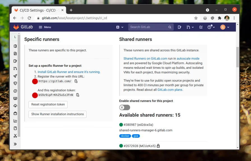
Task: Open the CI/CD section in the sidebar
Action: [15, 76]
